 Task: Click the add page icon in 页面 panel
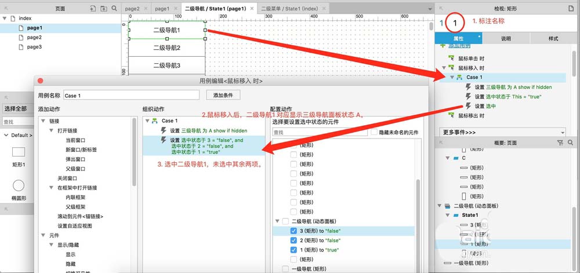[x=93, y=8]
